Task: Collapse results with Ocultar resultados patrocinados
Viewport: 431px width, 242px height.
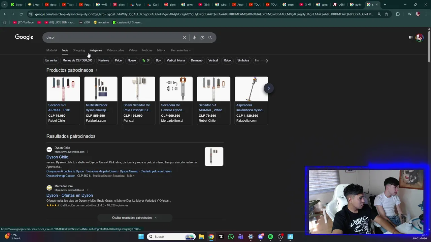Action: [x=135, y=218]
